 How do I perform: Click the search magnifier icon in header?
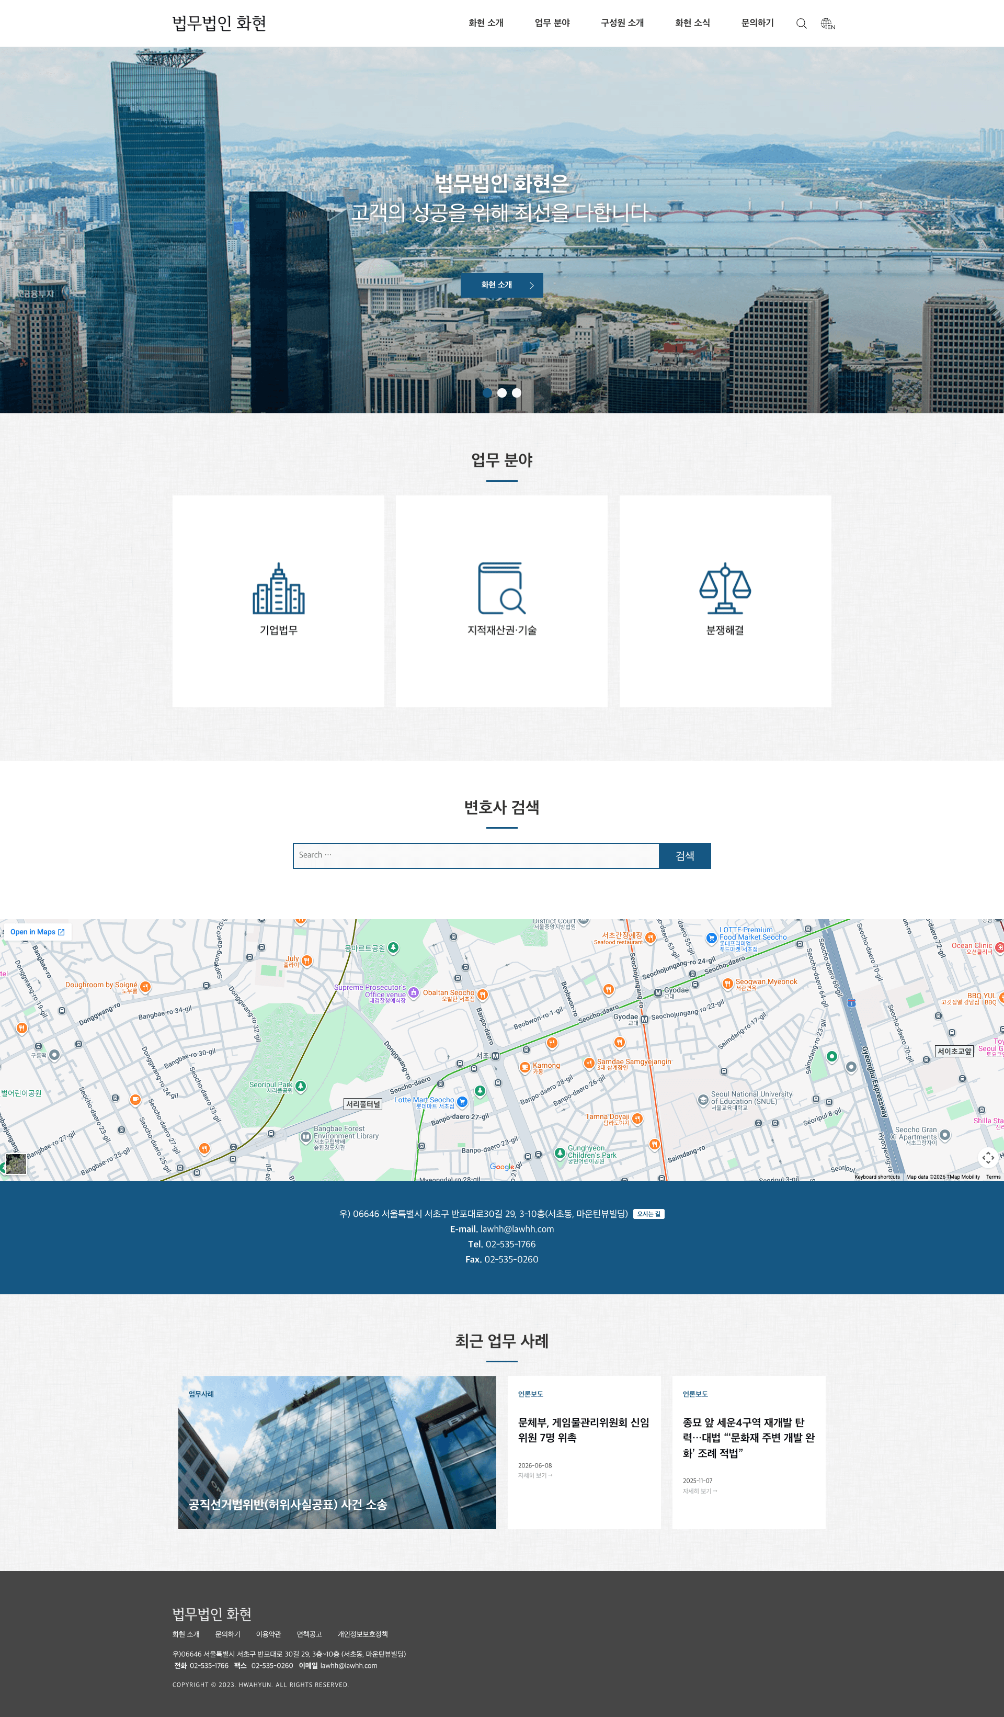pos(801,23)
